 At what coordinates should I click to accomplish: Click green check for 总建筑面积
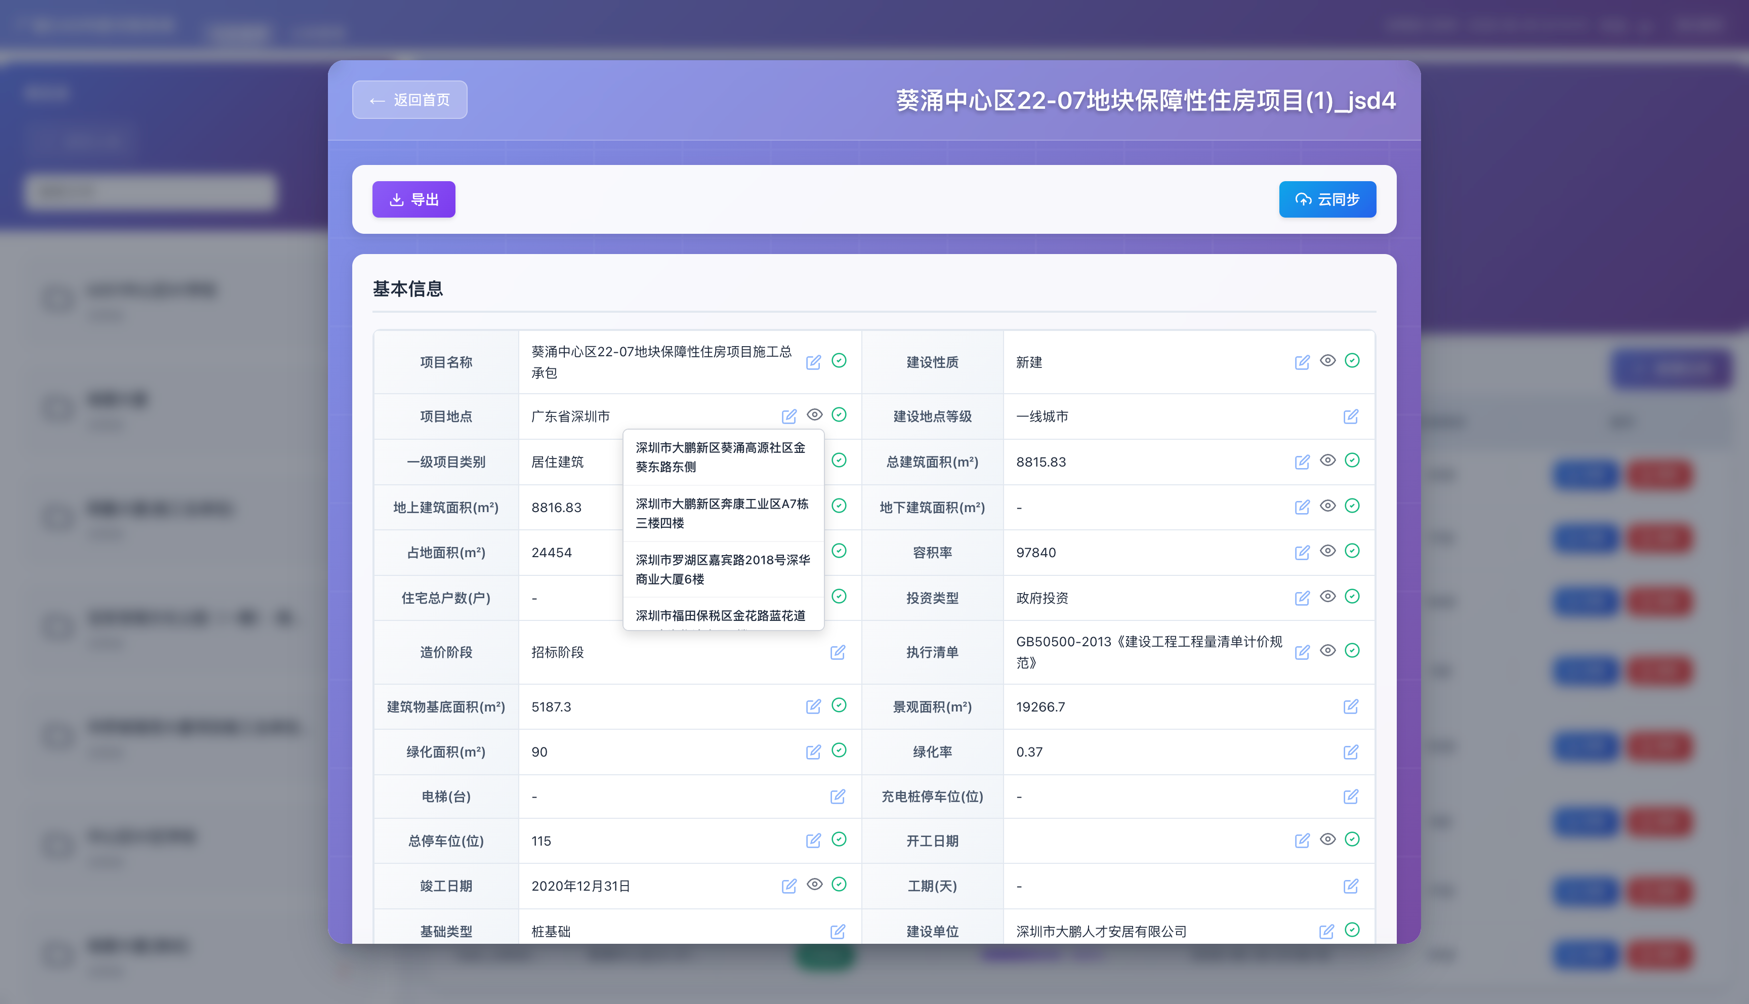tap(1353, 460)
